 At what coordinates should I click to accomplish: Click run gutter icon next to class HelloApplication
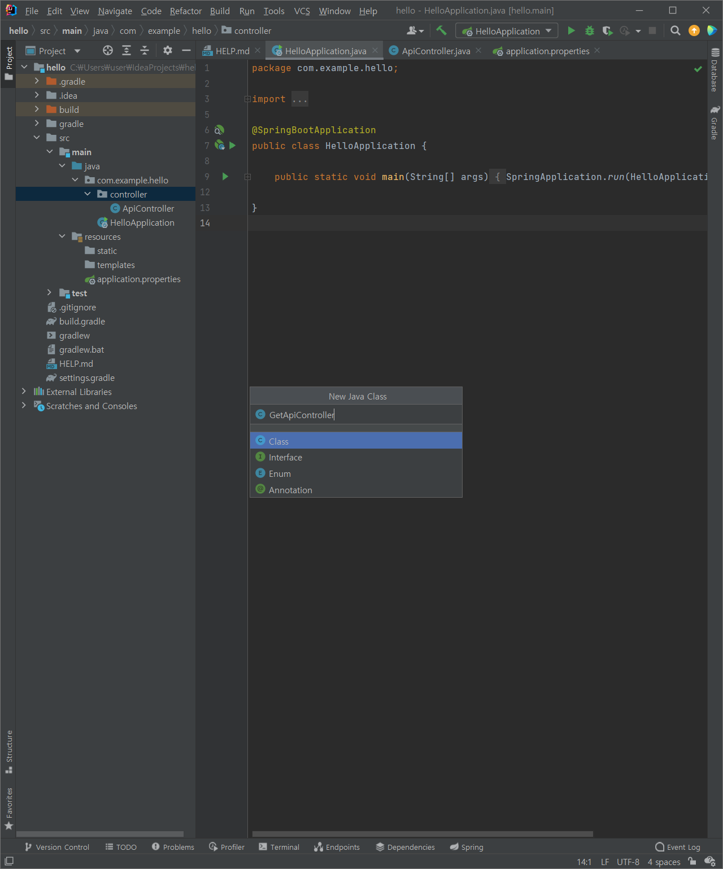(232, 146)
